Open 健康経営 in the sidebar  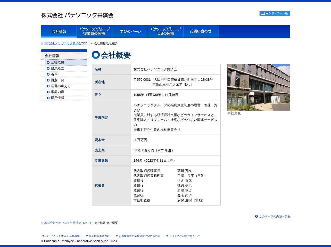[x=66, y=68]
